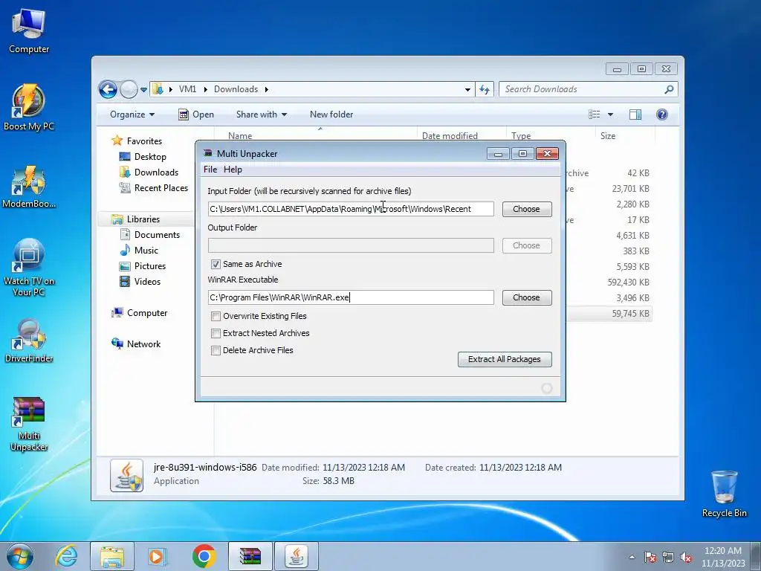Click New folder in Explorer toolbar
Image resolution: width=761 pixels, height=571 pixels.
pyautogui.click(x=331, y=114)
